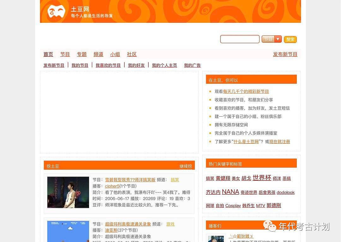Click the 每天几千个的精彩新节目 link
341x242 pixels.
click(246, 92)
